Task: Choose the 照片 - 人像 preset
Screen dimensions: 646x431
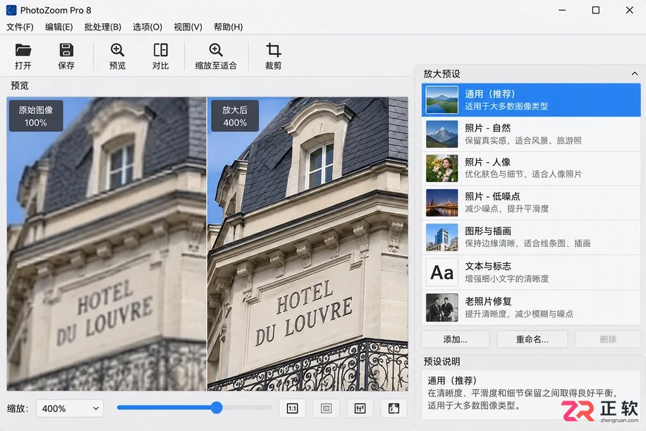Action: [x=530, y=168]
